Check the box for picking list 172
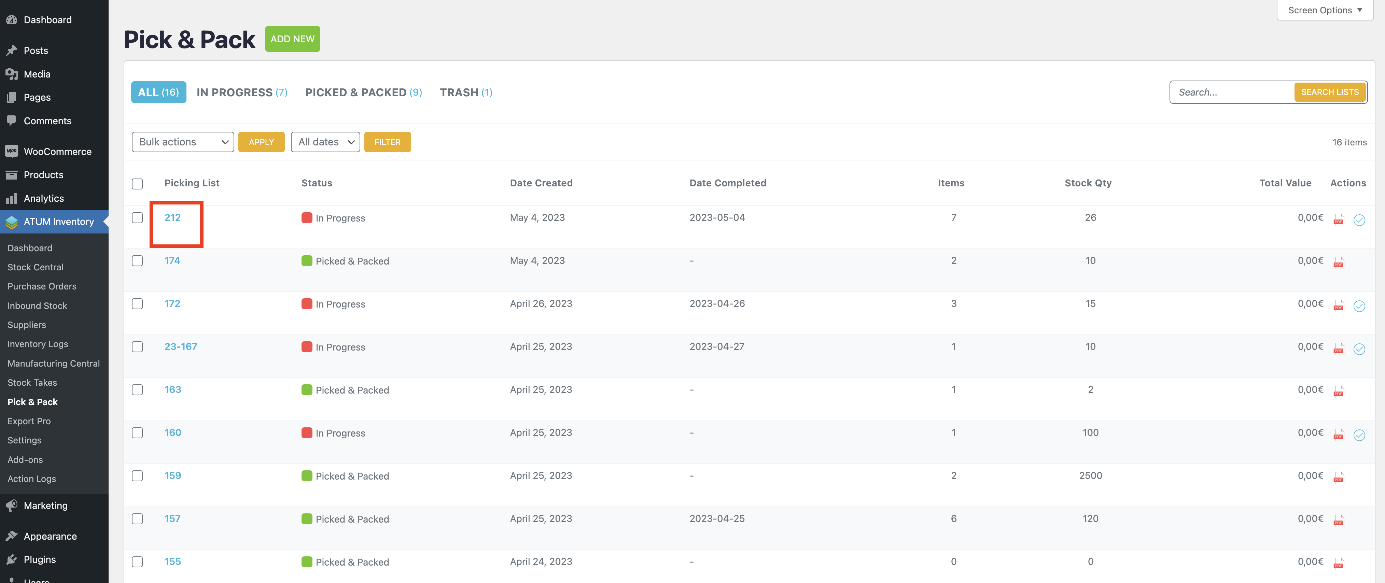This screenshot has height=583, width=1385. tap(137, 303)
